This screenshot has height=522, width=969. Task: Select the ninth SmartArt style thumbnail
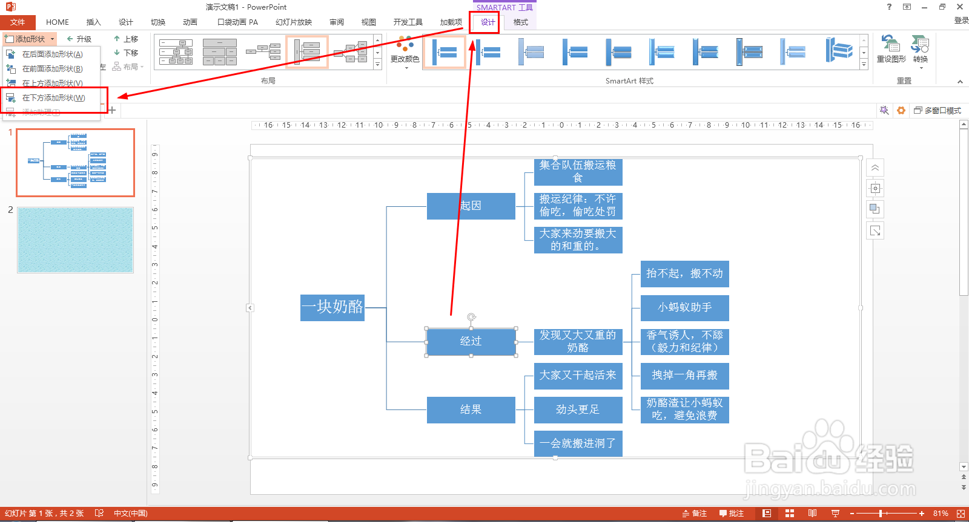(793, 52)
